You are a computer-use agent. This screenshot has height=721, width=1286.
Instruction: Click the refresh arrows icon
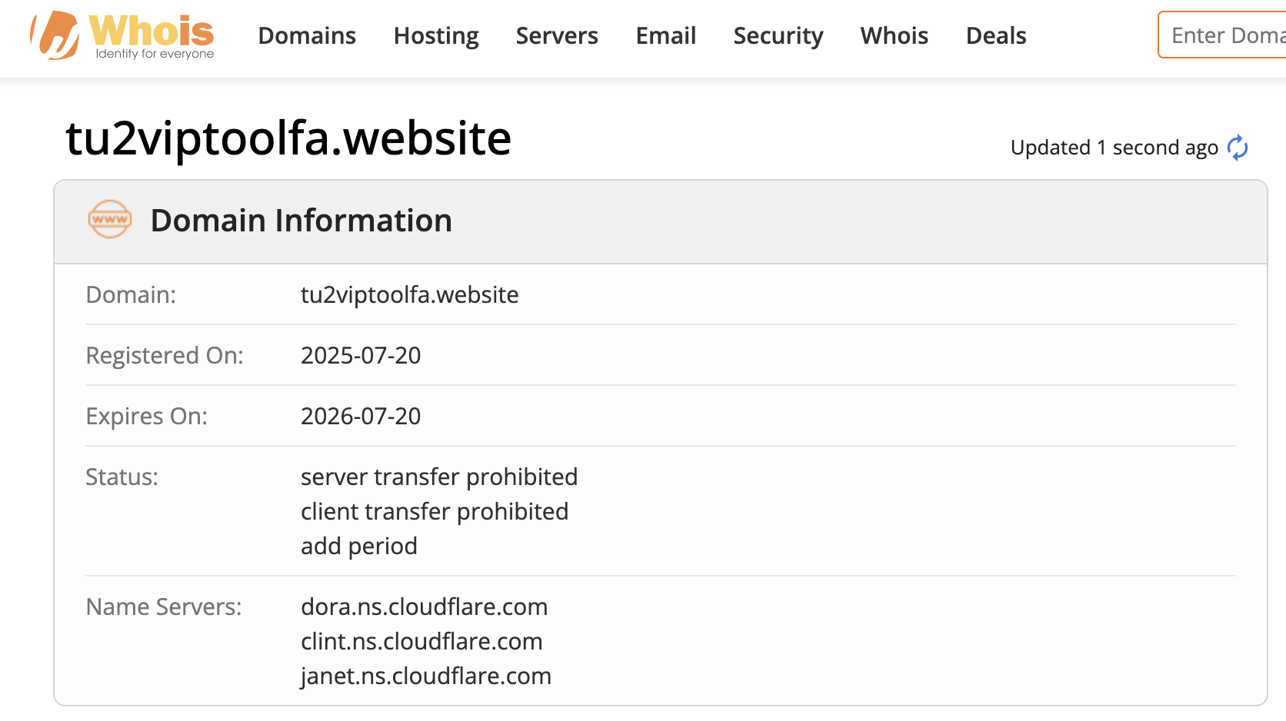pos(1238,148)
